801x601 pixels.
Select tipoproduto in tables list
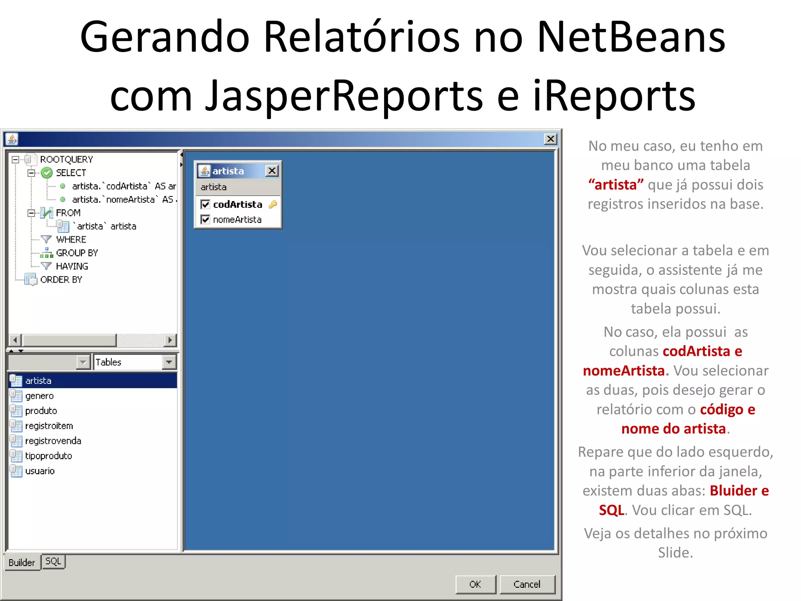[x=93, y=455]
